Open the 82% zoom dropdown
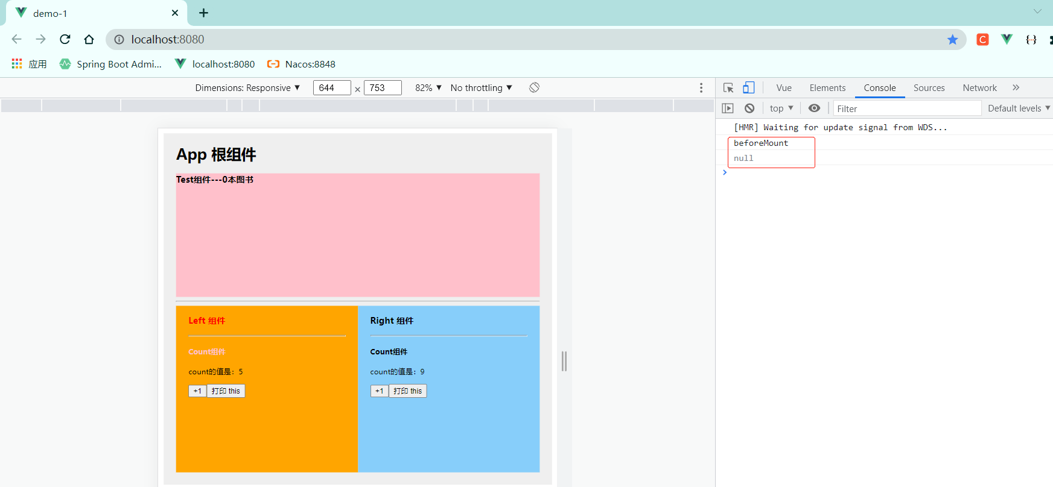 pyautogui.click(x=428, y=88)
